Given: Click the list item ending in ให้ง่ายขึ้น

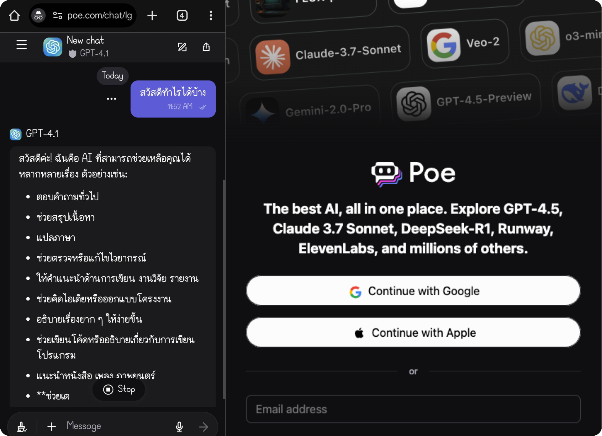Looking at the screenshot, I should click(89, 319).
